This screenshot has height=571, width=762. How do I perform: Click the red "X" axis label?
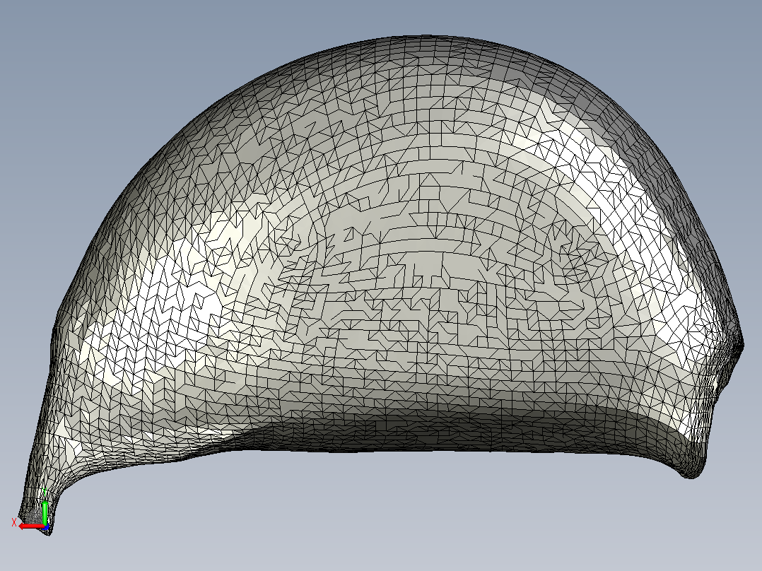[x=14, y=523]
